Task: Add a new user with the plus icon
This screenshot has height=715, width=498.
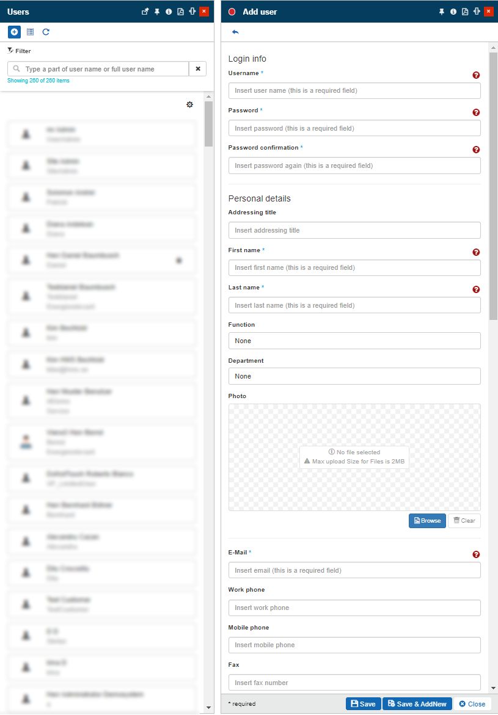Action: tap(13, 32)
